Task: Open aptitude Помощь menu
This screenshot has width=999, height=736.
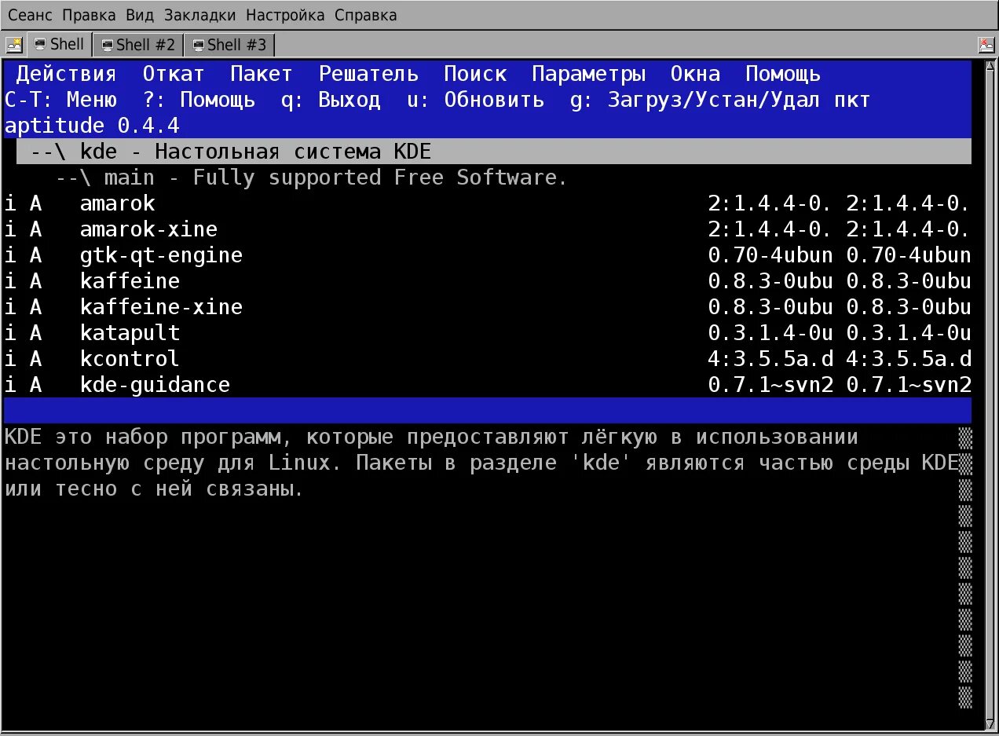Action: pos(783,74)
